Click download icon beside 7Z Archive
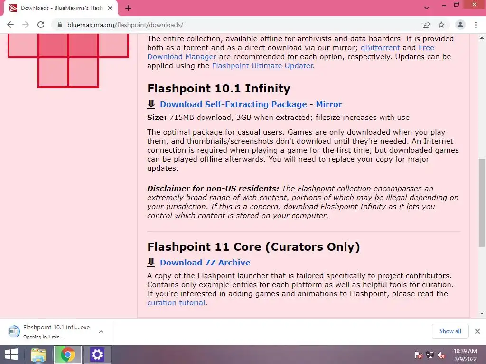This screenshot has width=486, height=364. point(151,262)
